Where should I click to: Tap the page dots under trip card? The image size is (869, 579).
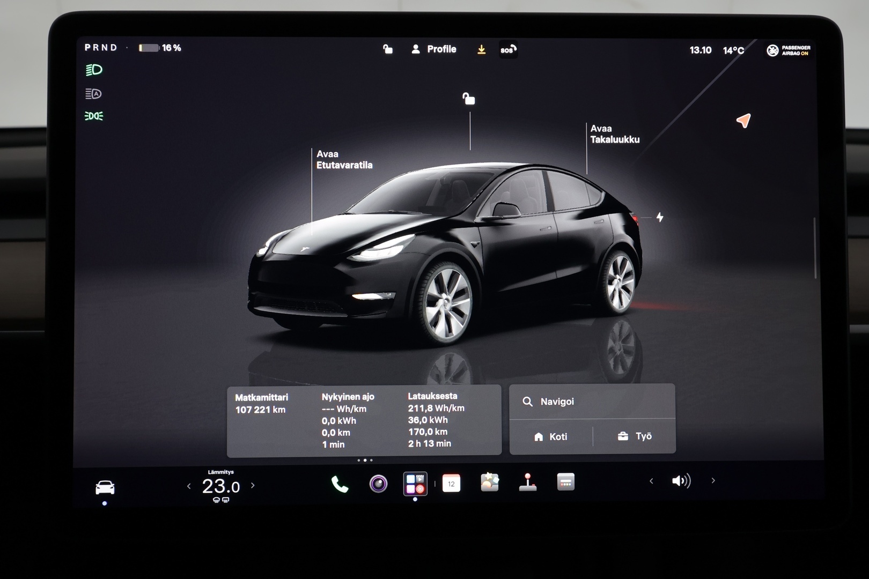click(365, 460)
